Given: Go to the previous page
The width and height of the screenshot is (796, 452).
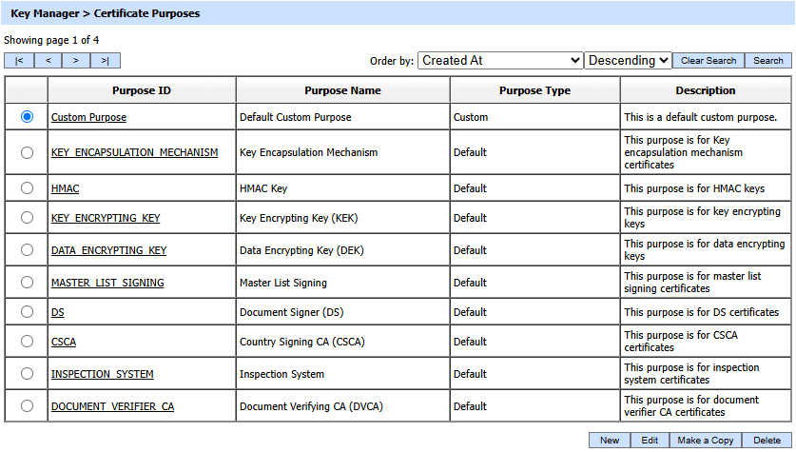Looking at the screenshot, I should 48,61.
